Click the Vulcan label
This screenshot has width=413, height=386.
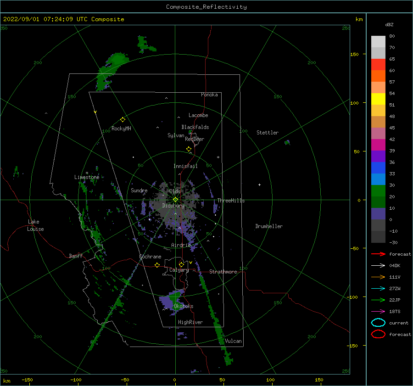coord(233,341)
